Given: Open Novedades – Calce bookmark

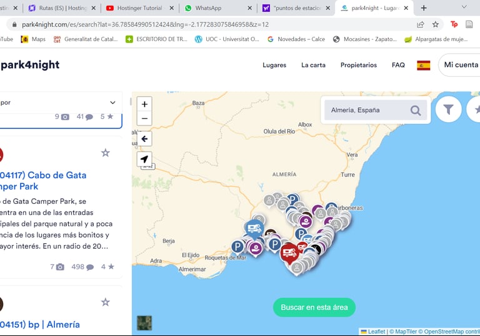Looking at the screenshot, I should click(296, 39).
